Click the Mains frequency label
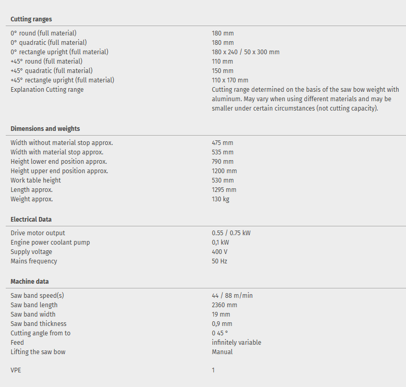The width and height of the screenshot is (406, 387). (x=34, y=261)
